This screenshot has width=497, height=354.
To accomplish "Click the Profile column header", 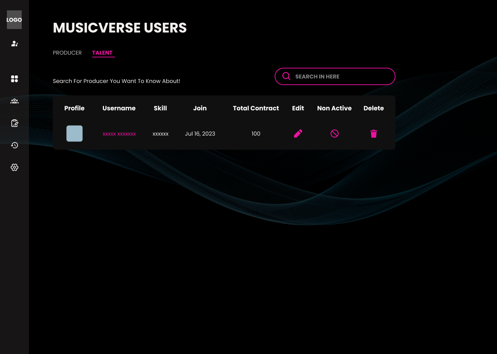I will click(x=75, y=108).
